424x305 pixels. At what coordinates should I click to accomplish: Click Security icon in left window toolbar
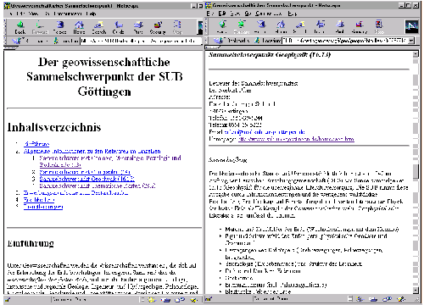(x=158, y=27)
